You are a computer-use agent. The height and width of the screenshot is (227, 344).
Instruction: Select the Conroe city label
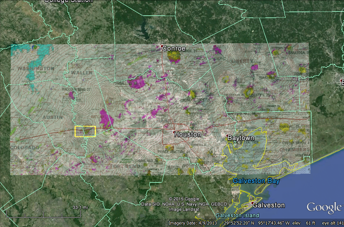(x=174, y=48)
